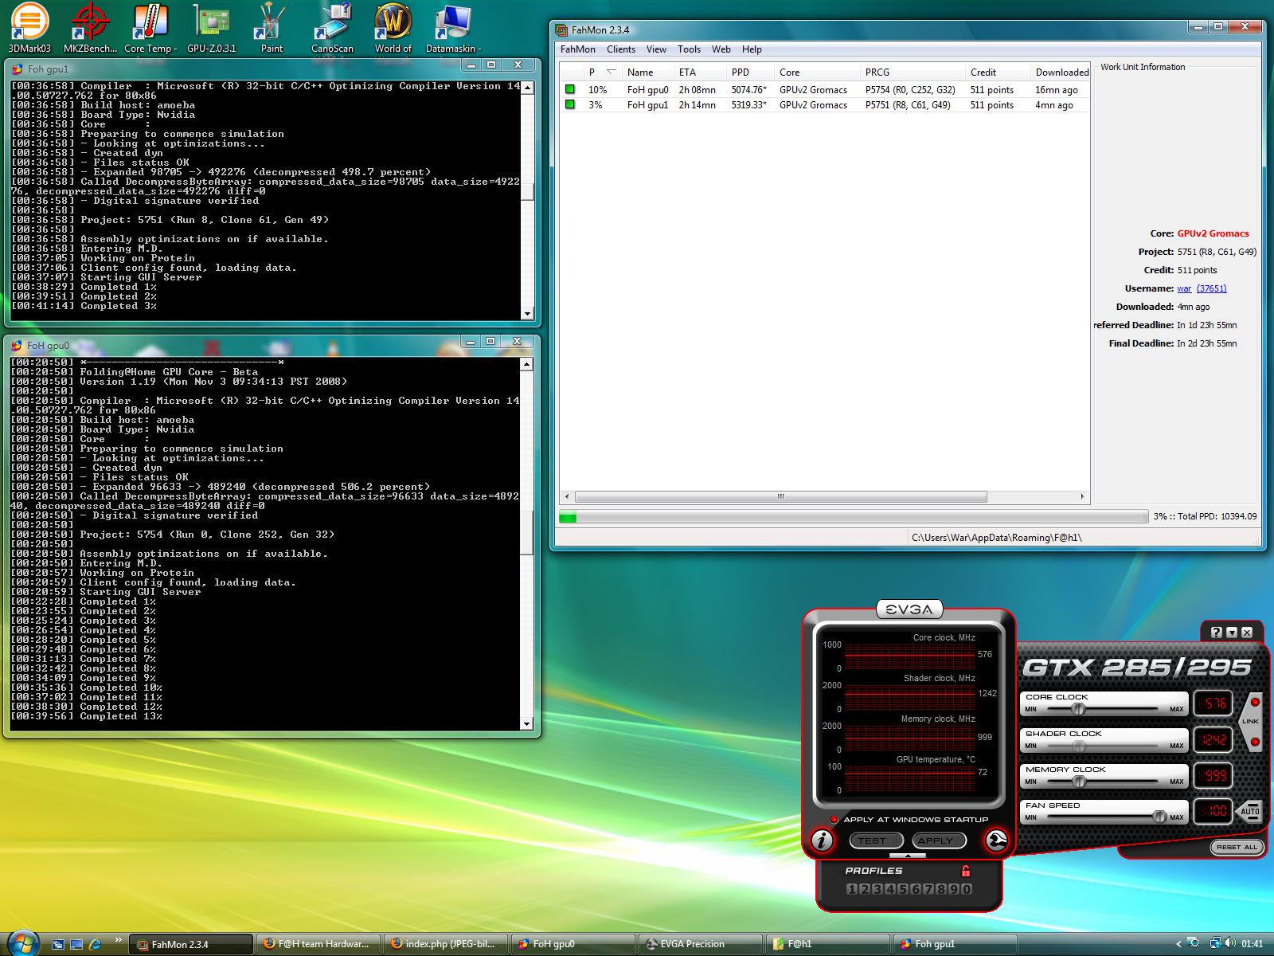Open the GPU-Z.0.3.1 desktop shortcut
This screenshot has width=1274, height=956.
pos(211,28)
